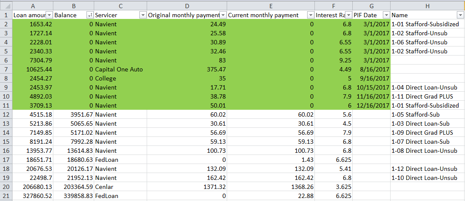Select row 21 header

pos(6,196)
